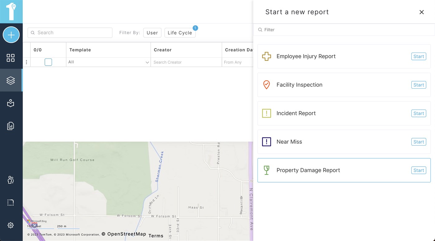The width and height of the screenshot is (435, 241).
Task: Open the settings gear at sidebar bottom
Action: point(11,225)
